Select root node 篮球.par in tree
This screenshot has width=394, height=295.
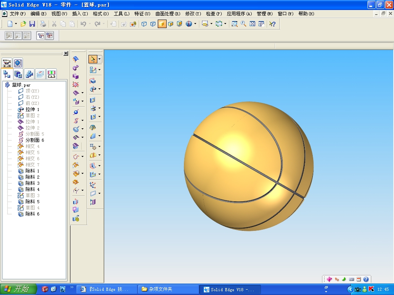tap(21, 85)
